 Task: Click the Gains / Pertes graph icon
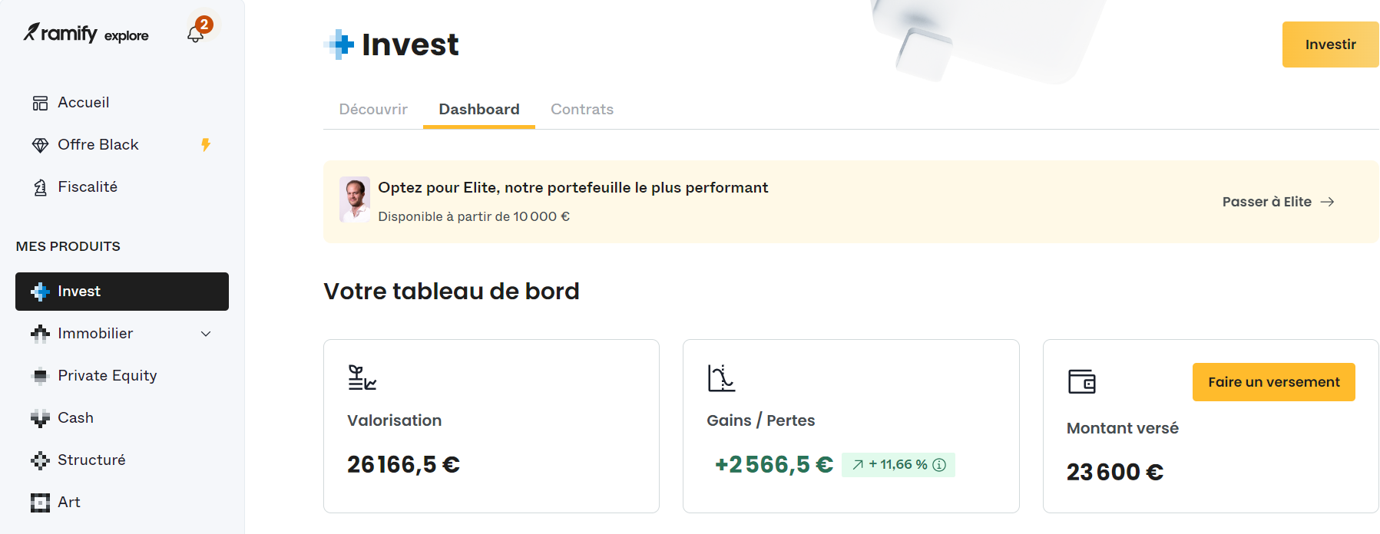click(x=721, y=377)
